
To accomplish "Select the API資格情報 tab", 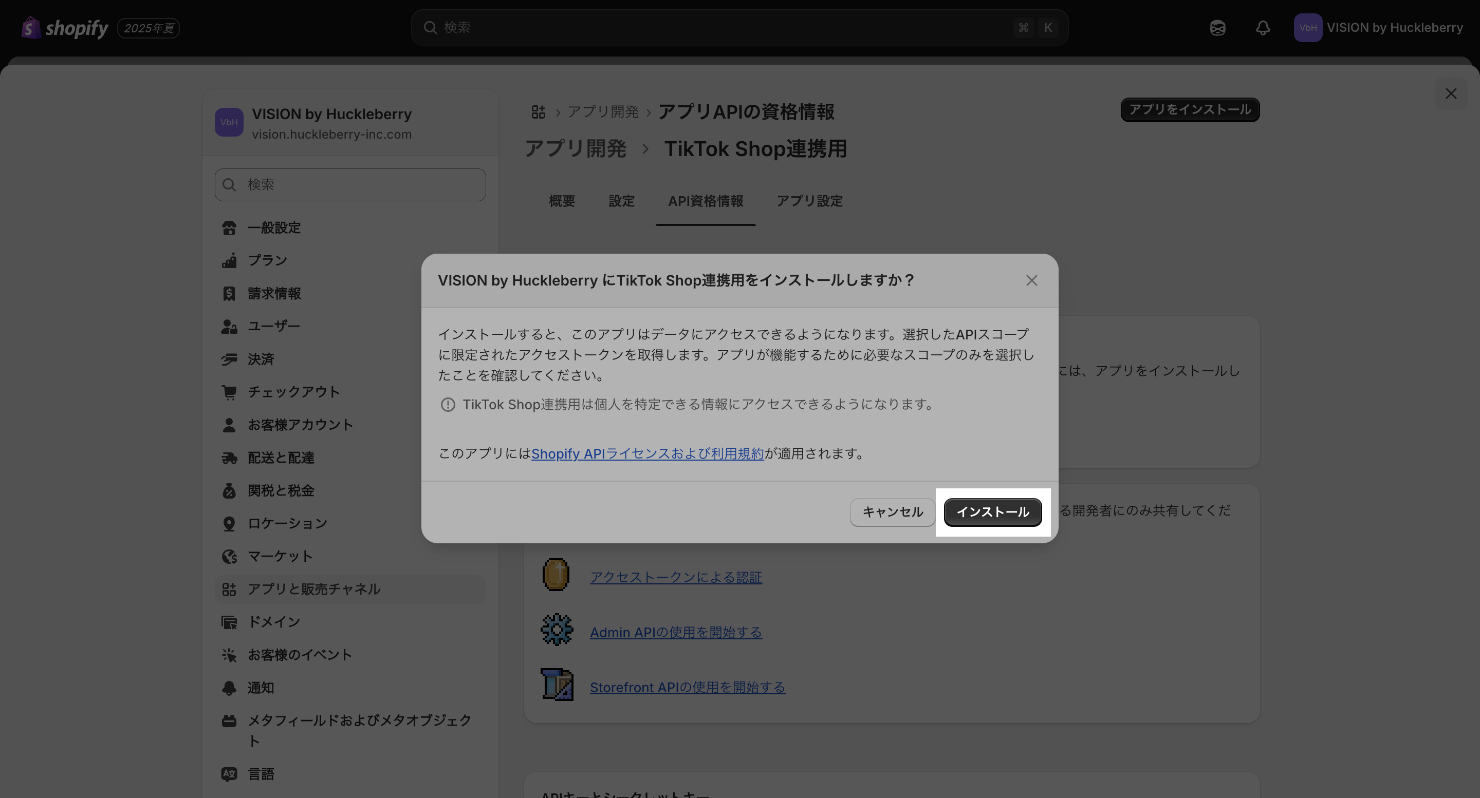I will point(705,201).
